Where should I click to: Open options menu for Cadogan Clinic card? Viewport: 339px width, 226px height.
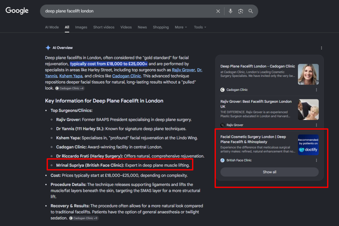tap(316, 90)
